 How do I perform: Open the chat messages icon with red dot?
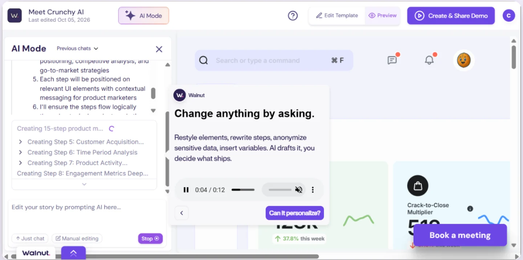coord(392,60)
